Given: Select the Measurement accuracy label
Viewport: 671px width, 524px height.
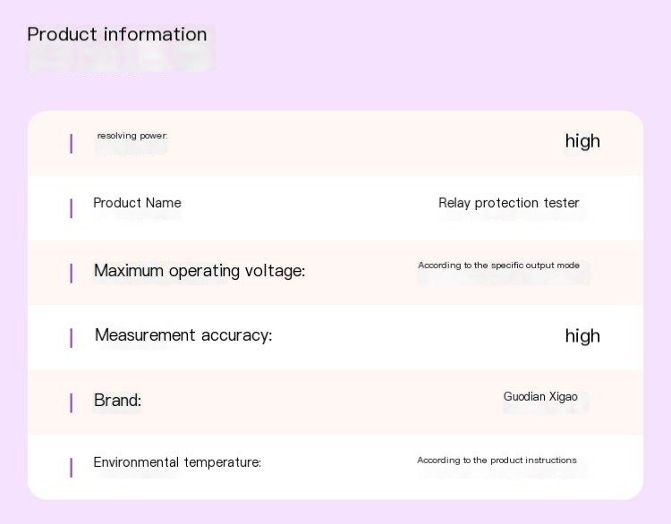Looking at the screenshot, I should pyautogui.click(x=183, y=335).
